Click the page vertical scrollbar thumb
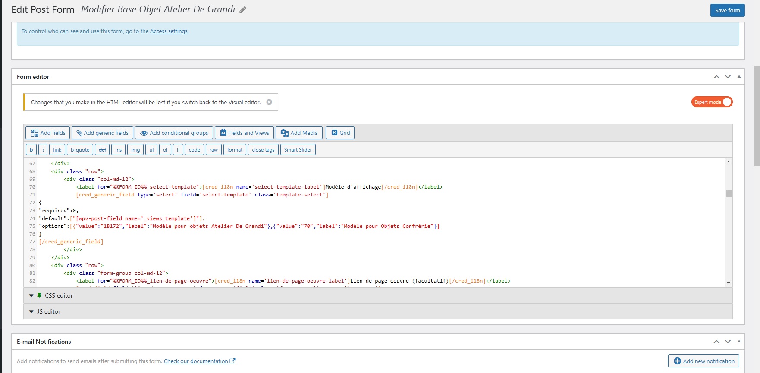The height and width of the screenshot is (373, 760). (757, 116)
